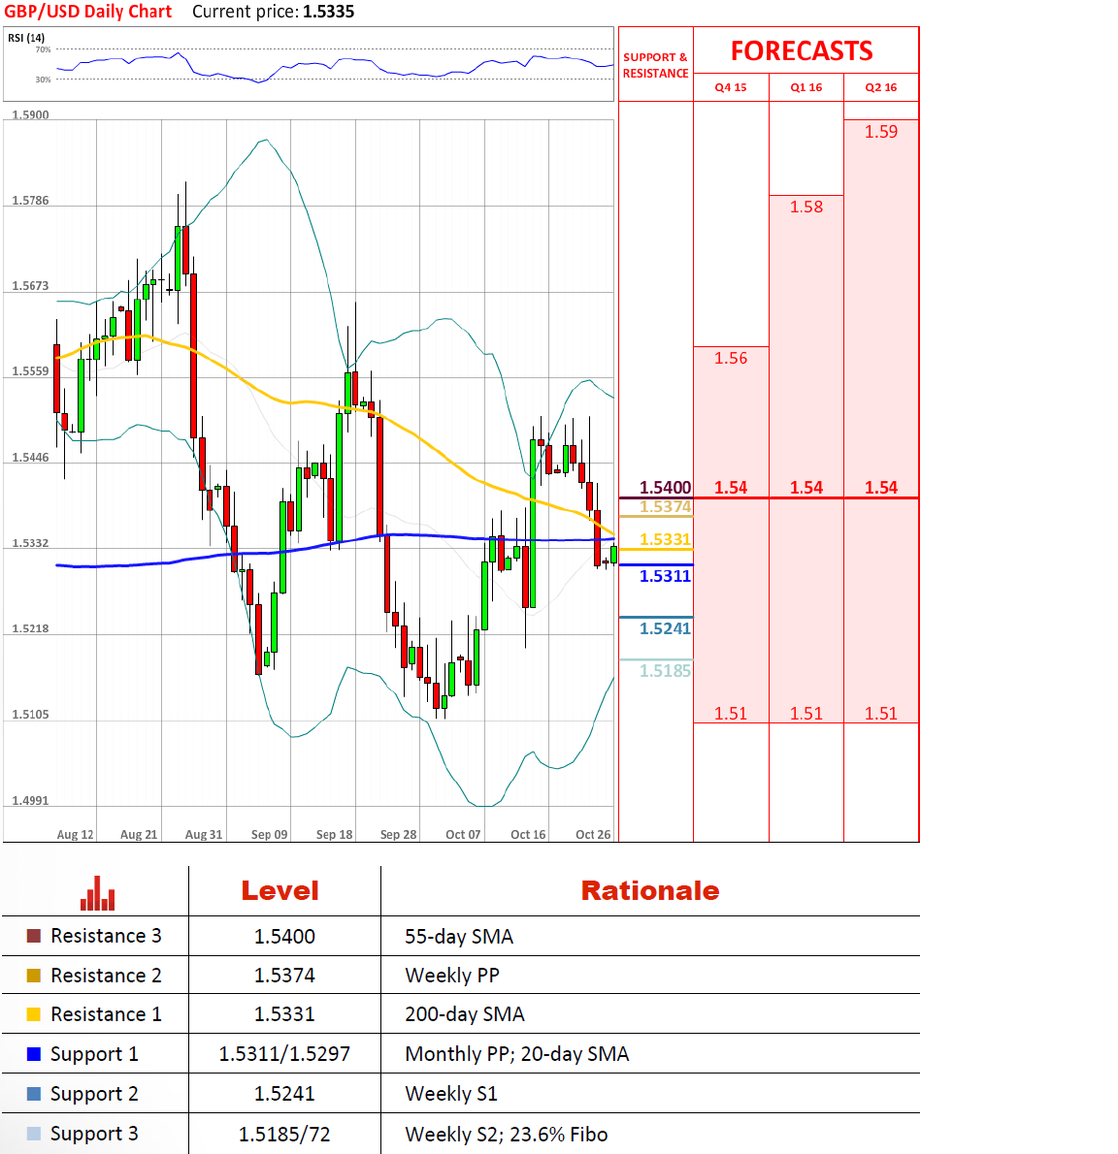Click the 1.4991 price axis label
The width and height of the screenshot is (1118, 1154).
[x=30, y=801]
